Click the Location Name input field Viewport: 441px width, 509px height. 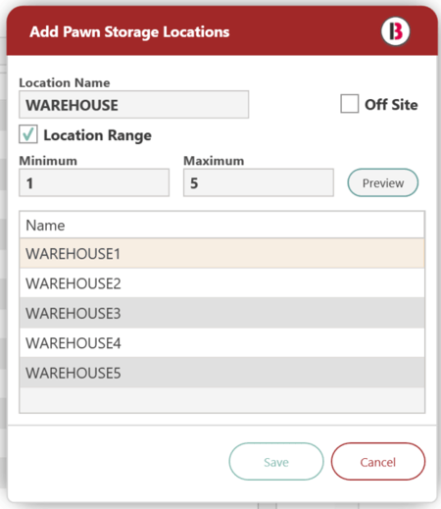pyautogui.click(x=133, y=105)
